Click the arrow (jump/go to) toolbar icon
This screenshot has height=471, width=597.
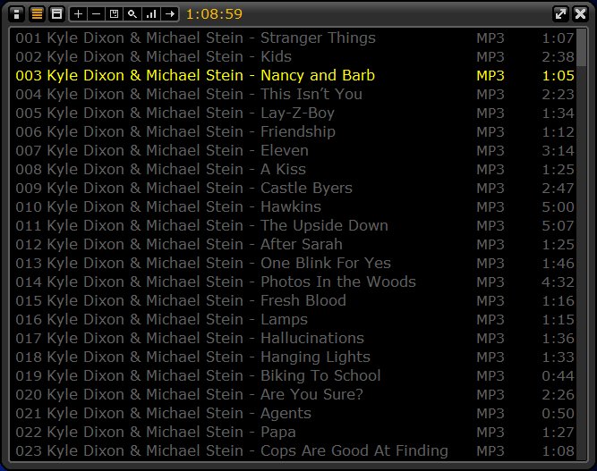point(170,14)
